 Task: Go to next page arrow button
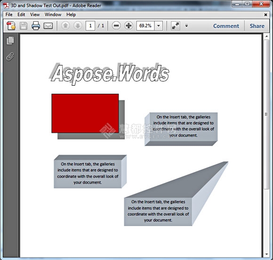pos(78,26)
